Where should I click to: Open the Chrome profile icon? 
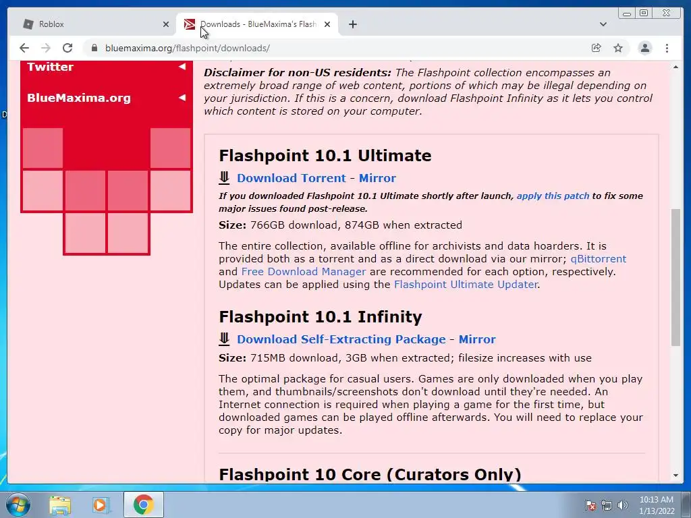coord(644,48)
